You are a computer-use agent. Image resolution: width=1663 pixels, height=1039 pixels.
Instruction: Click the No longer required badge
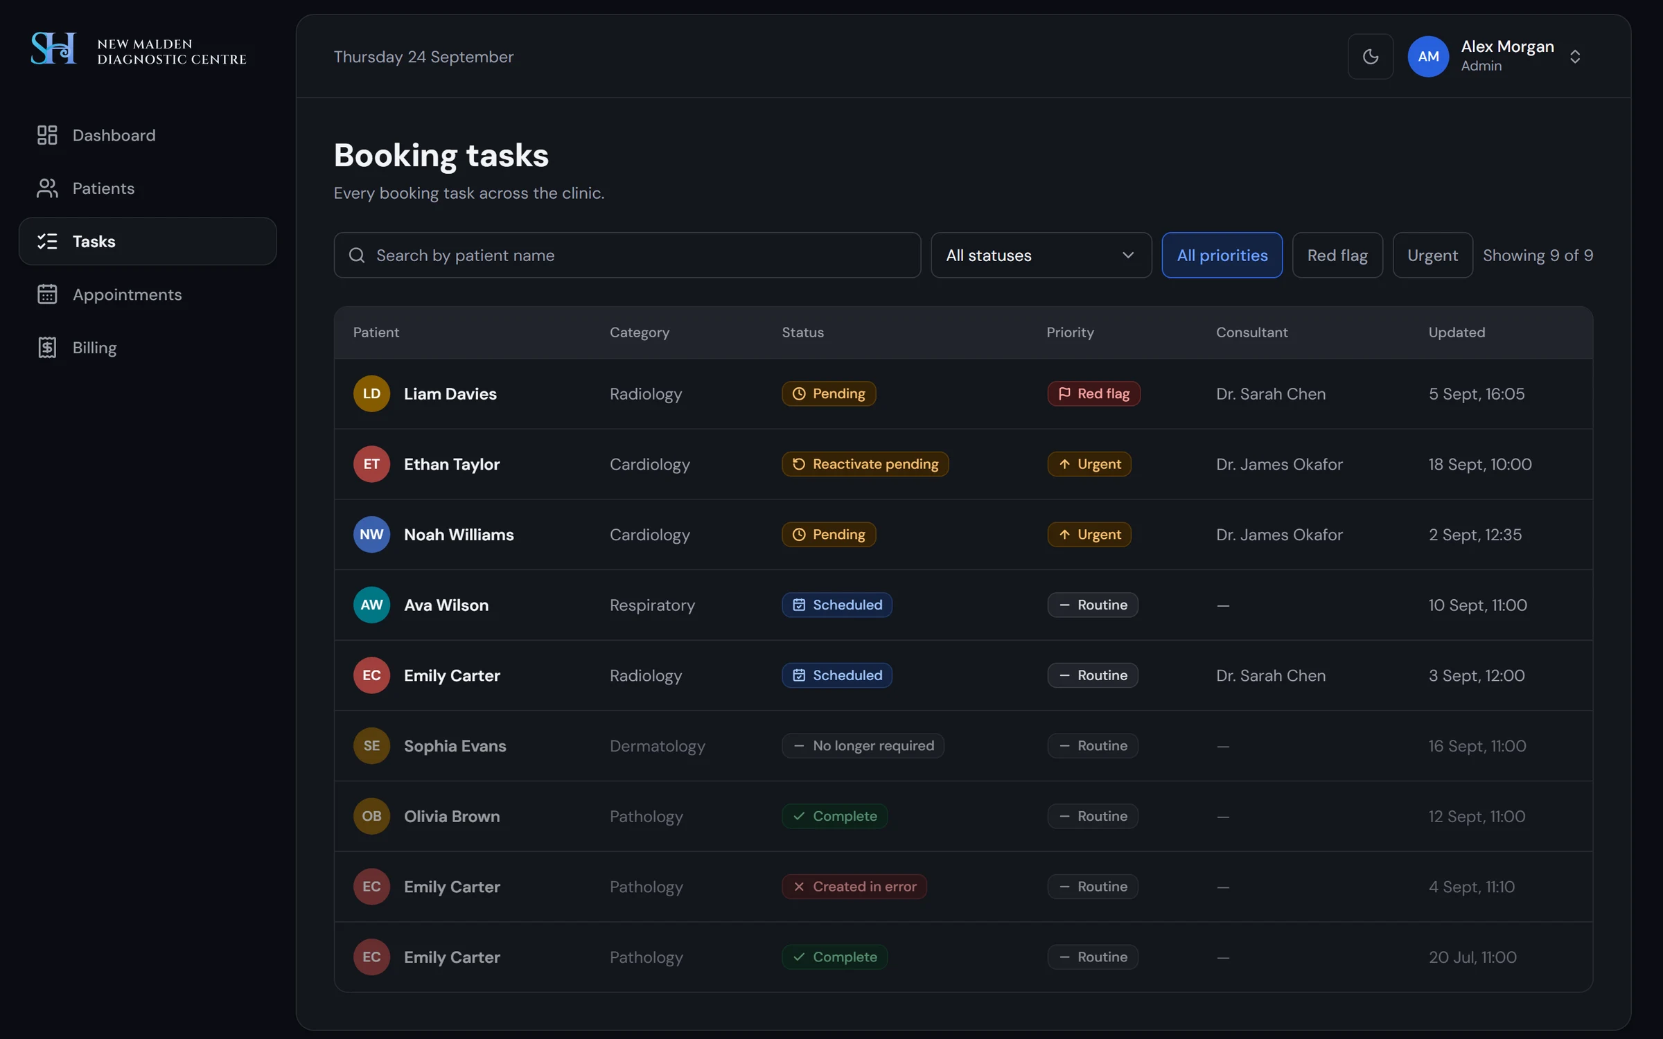click(x=863, y=746)
